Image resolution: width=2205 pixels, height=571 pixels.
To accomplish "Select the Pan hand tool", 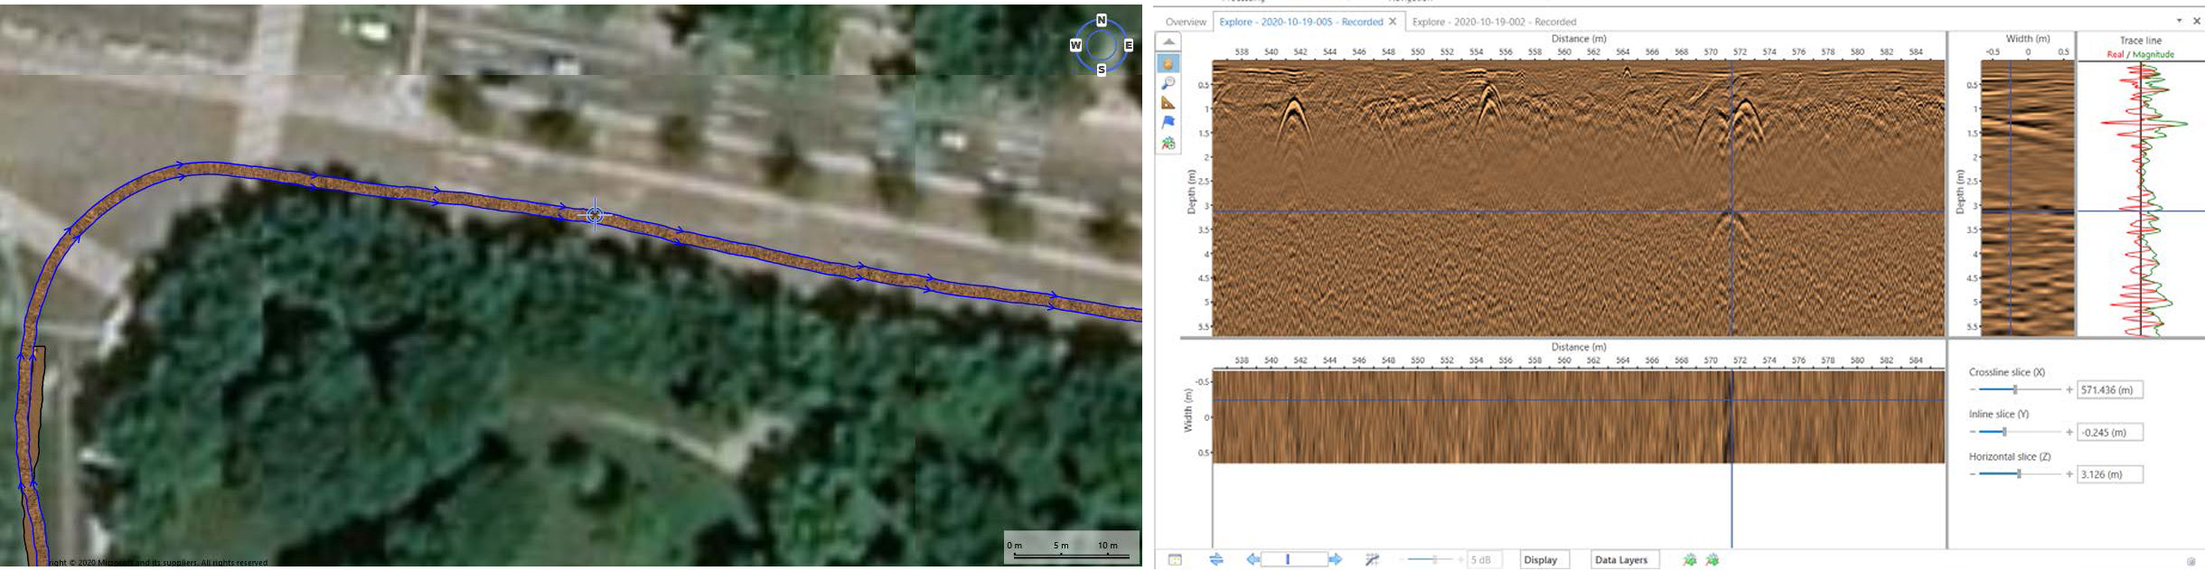I will 1168,63.
